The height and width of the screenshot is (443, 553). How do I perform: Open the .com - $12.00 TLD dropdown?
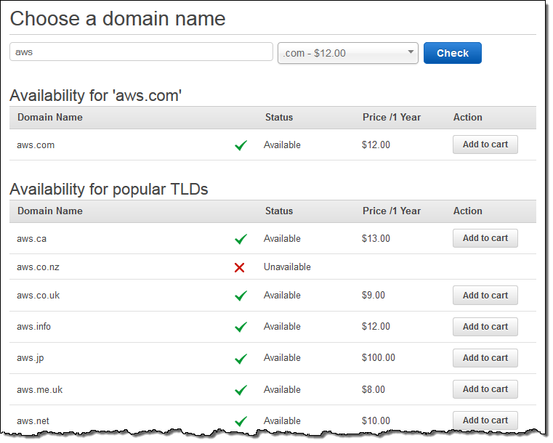347,53
